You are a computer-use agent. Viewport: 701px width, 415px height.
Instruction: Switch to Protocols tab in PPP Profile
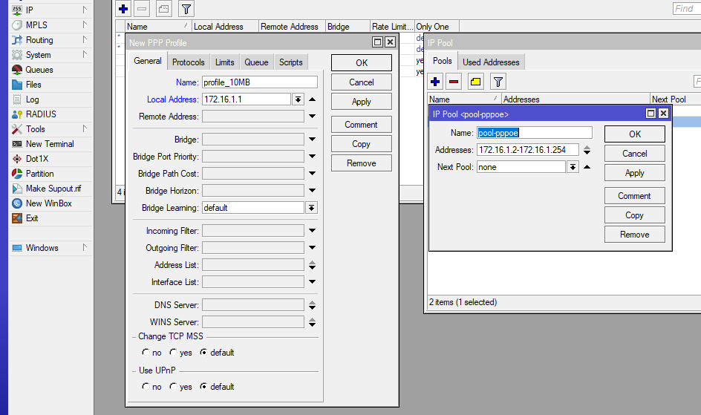(188, 62)
